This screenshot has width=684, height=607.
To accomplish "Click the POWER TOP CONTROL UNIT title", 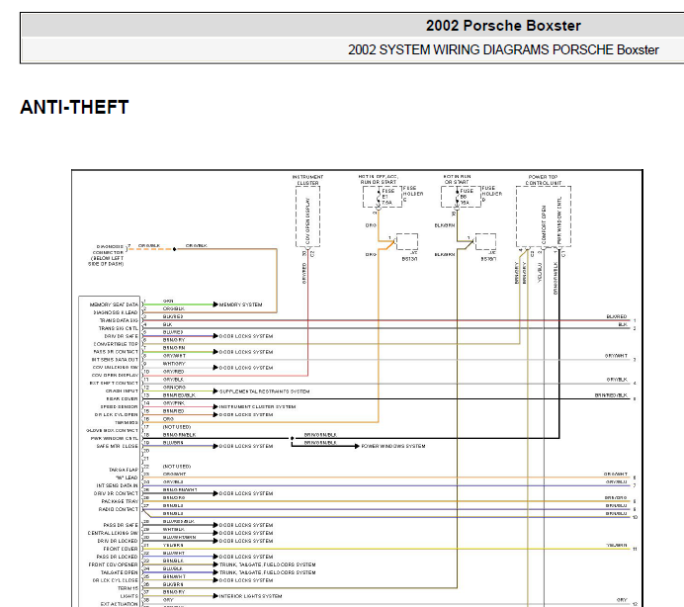I will pos(543,180).
